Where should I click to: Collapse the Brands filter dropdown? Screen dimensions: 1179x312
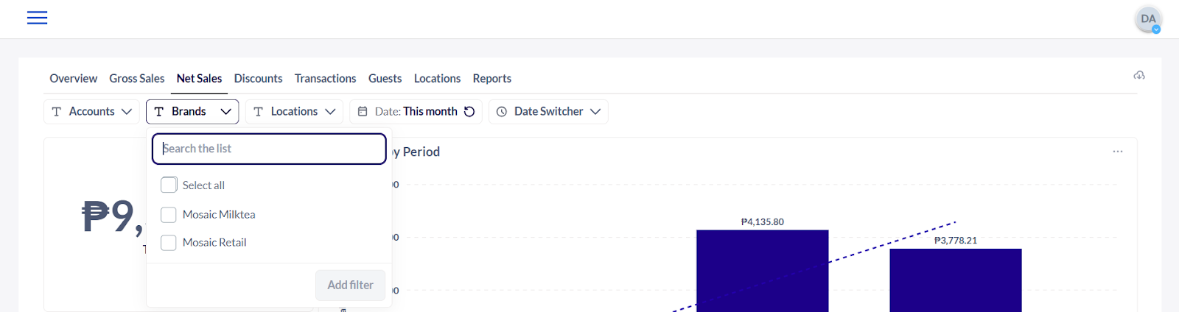pos(192,112)
